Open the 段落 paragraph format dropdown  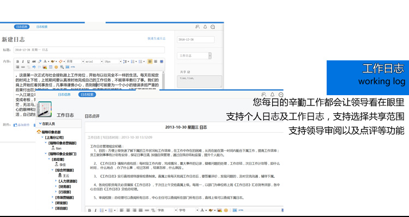pyautogui.click(x=75, y=61)
